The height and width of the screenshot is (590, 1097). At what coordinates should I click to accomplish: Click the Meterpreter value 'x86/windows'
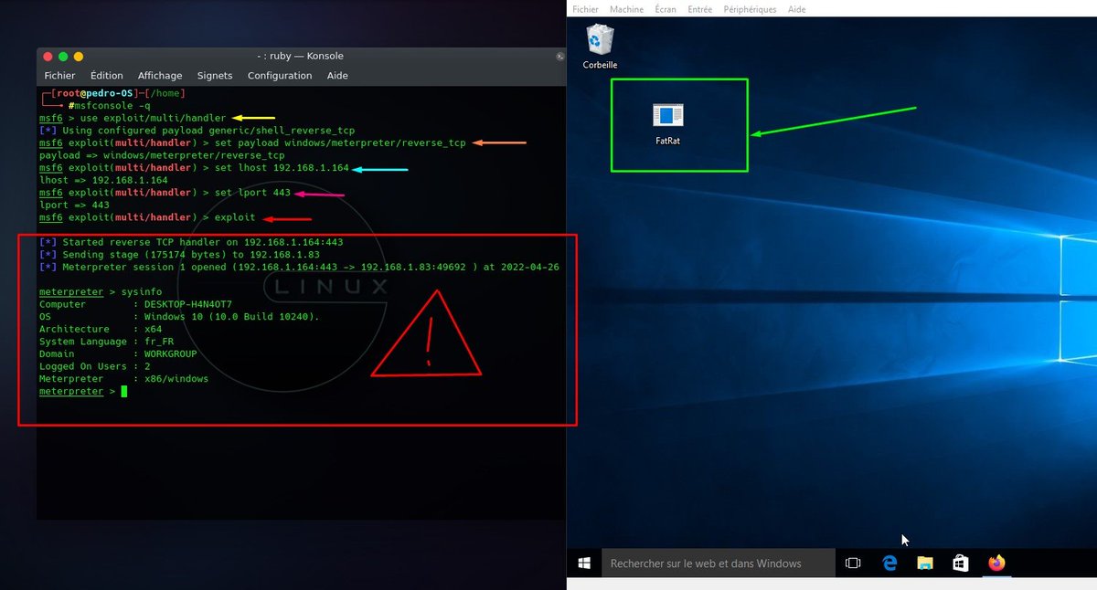[176, 378]
